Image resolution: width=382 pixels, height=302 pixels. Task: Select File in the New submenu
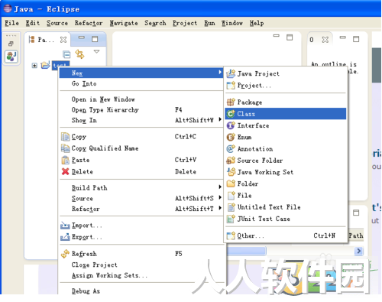285,196
